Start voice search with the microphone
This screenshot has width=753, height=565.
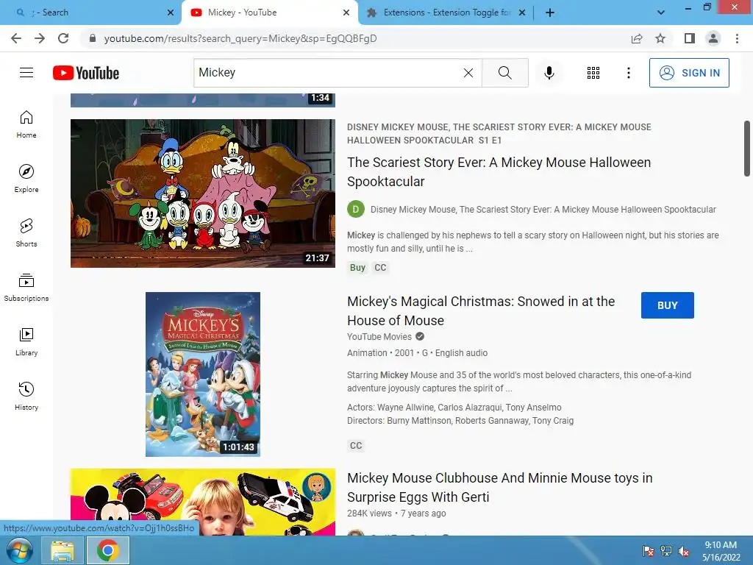(549, 73)
